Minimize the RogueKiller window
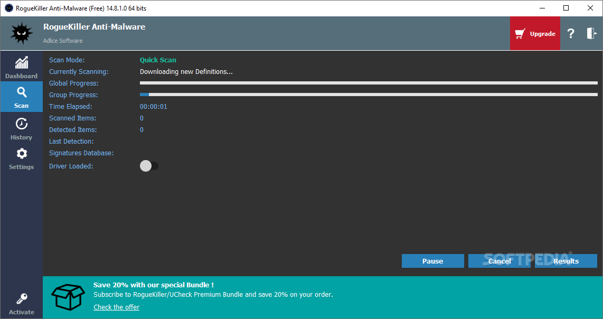 tap(542, 8)
